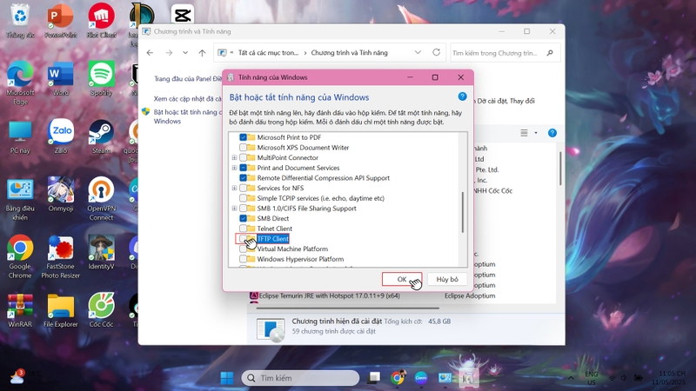Screen dimensions: 696x391
Task: Open Bảng điều khiển desktop icon
Action: point(20,200)
